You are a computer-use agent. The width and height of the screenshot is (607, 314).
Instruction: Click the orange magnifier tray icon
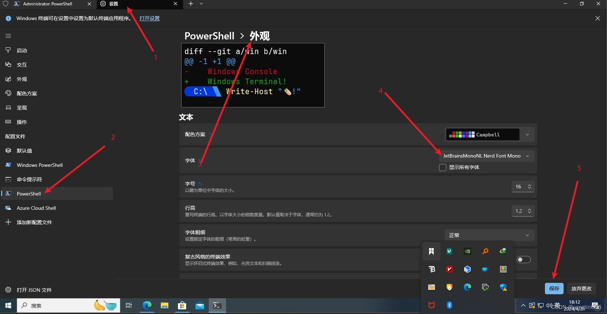(485, 251)
